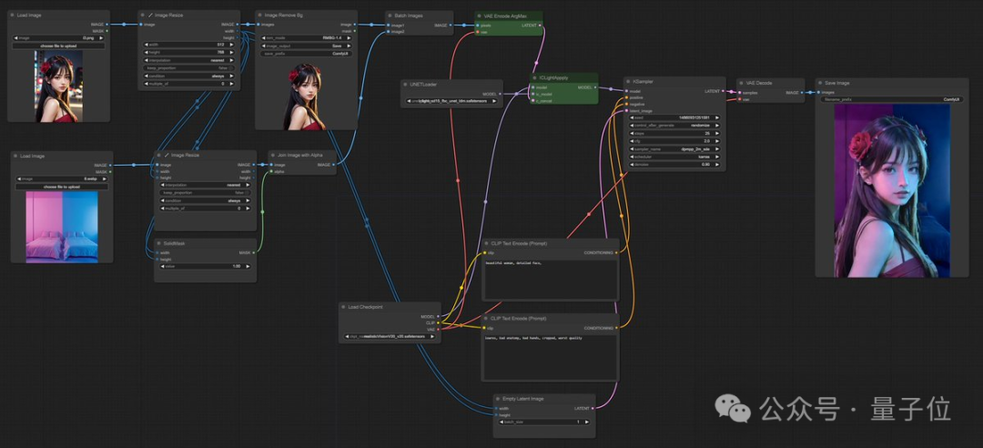Click the Load Checkpoint node collapse dot
983x448 pixels.
(343, 307)
